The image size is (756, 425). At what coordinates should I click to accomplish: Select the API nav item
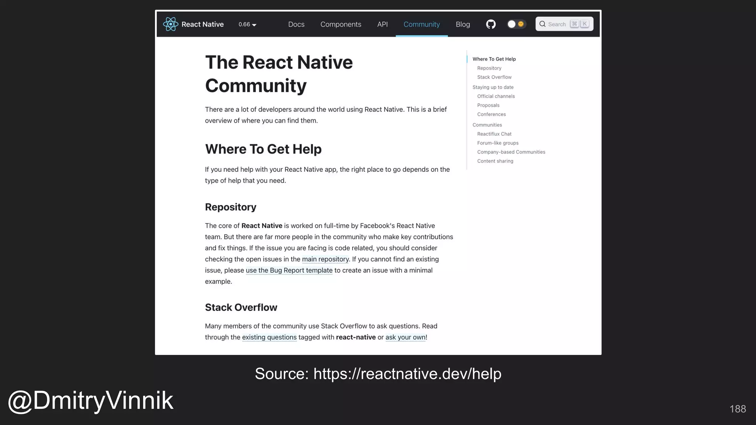click(x=382, y=24)
